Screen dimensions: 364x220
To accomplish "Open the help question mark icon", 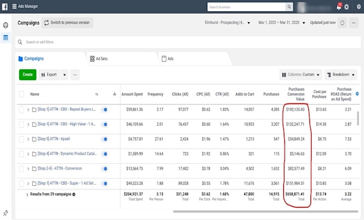I will tap(359, 7).
